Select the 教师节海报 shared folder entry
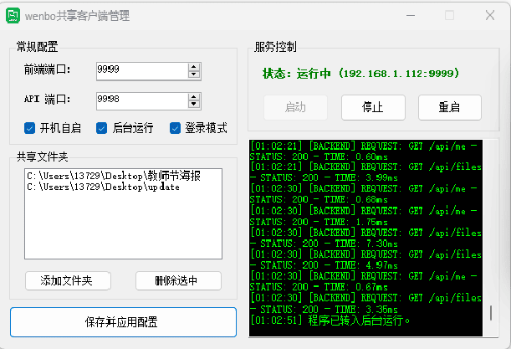The image size is (511, 349). pos(114,176)
